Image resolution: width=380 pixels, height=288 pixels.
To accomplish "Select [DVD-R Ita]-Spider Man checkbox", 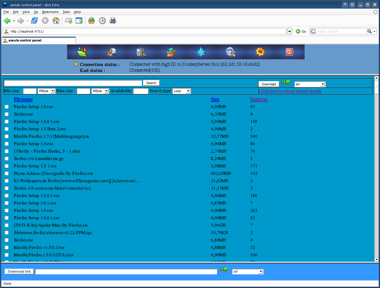I will pyautogui.click(x=7, y=225).
